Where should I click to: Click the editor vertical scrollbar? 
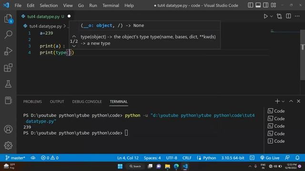[303, 55]
